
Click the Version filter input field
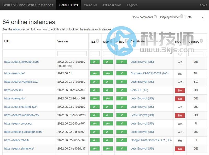[x=72, y=54]
